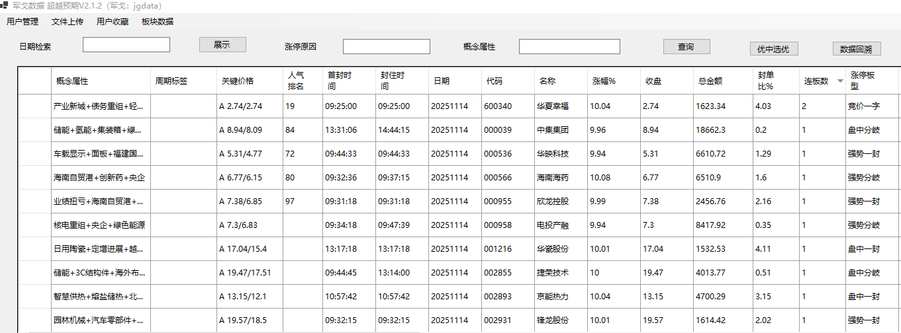The height and width of the screenshot is (333, 901).
Task: Select stock name cell 锋龙股份
Action: coord(561,320)
